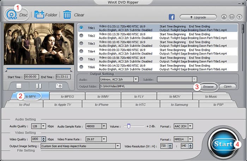Select the Title2 radio button
The width and height of the screenshot is (247, 161).
click(81, 36)
